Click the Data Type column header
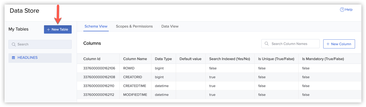 coord(163,59)
